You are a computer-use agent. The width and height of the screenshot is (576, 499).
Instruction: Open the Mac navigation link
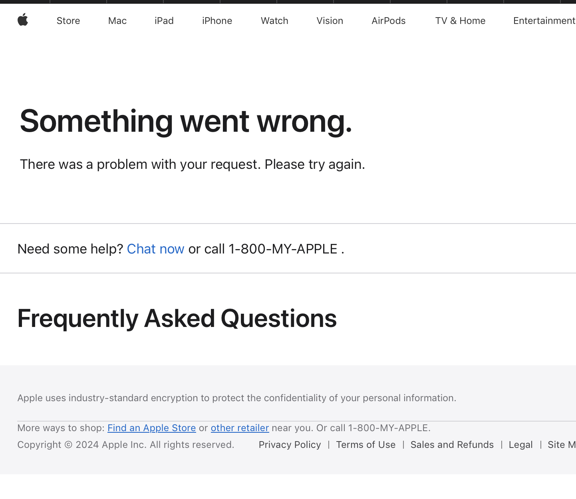[x=117, y=21]
